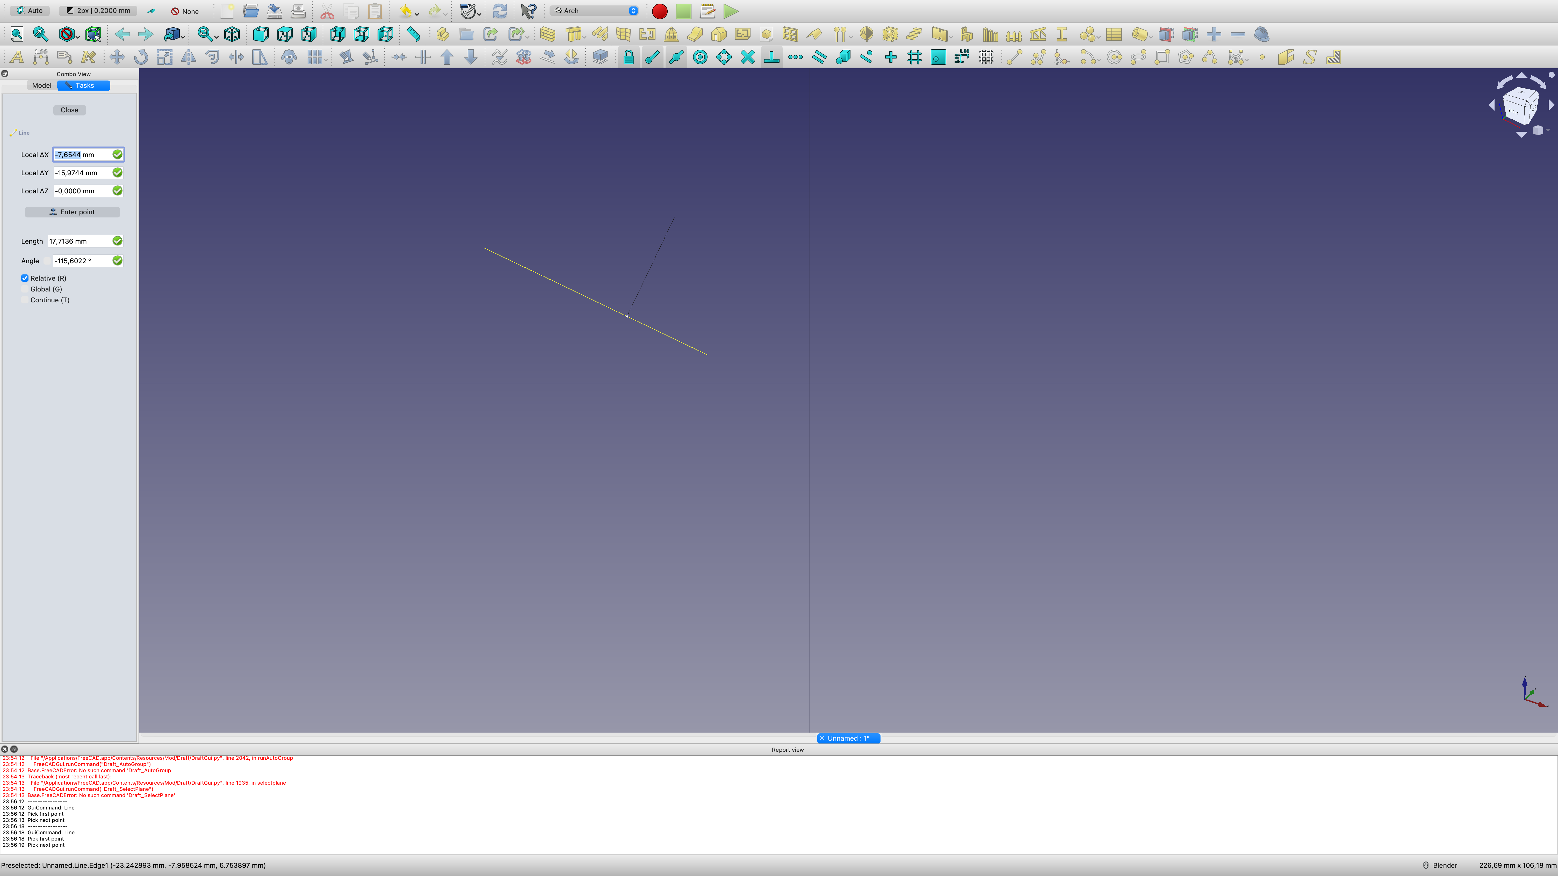This screenshot has width=1558, height=876.
Task: Select the Draft Line tool
Action: point(1014,57)
